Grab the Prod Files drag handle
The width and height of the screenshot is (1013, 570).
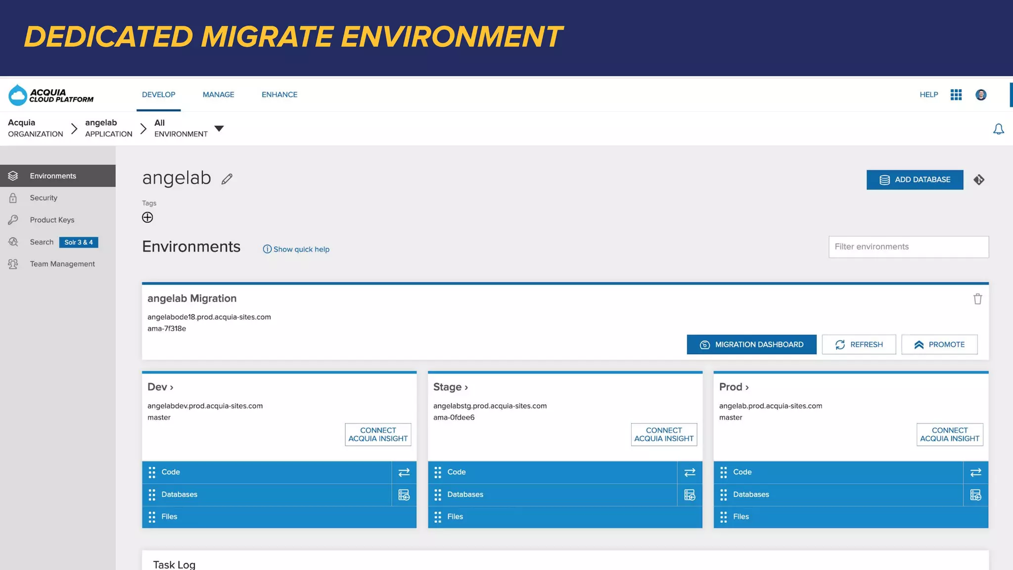724,517
